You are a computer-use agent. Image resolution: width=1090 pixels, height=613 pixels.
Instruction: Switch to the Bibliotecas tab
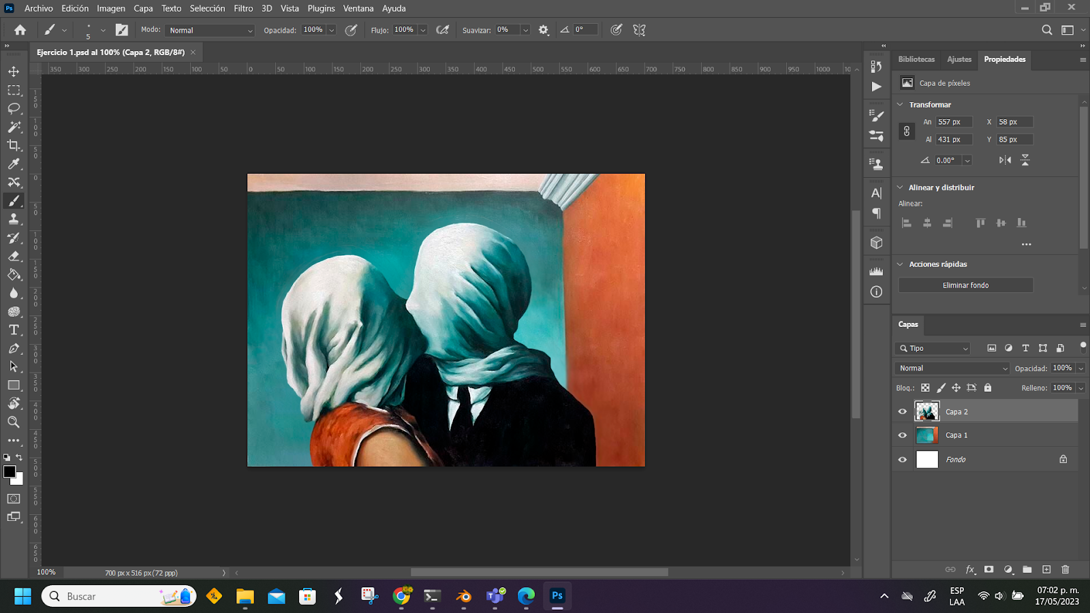coord(916,59)
